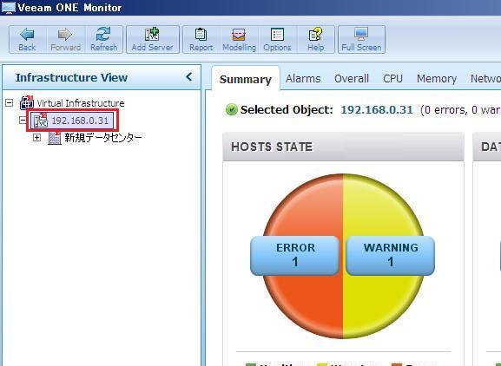The height and width of the screenshot is (366, 501).
Task: Click the ERROR 1 label on chart
Action: click(x=294, y=255)
